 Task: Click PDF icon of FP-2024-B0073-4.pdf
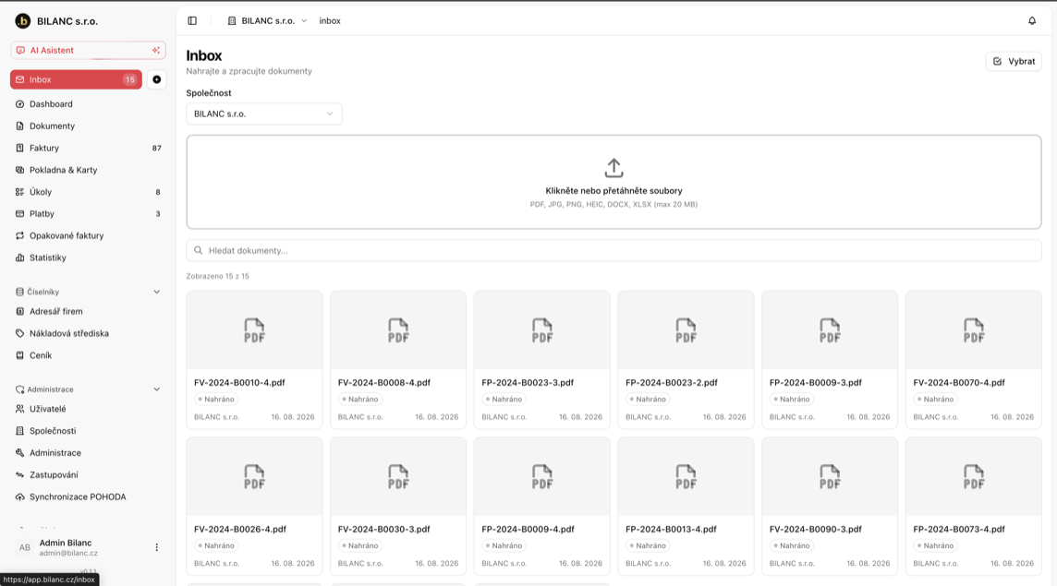[974, 477]
